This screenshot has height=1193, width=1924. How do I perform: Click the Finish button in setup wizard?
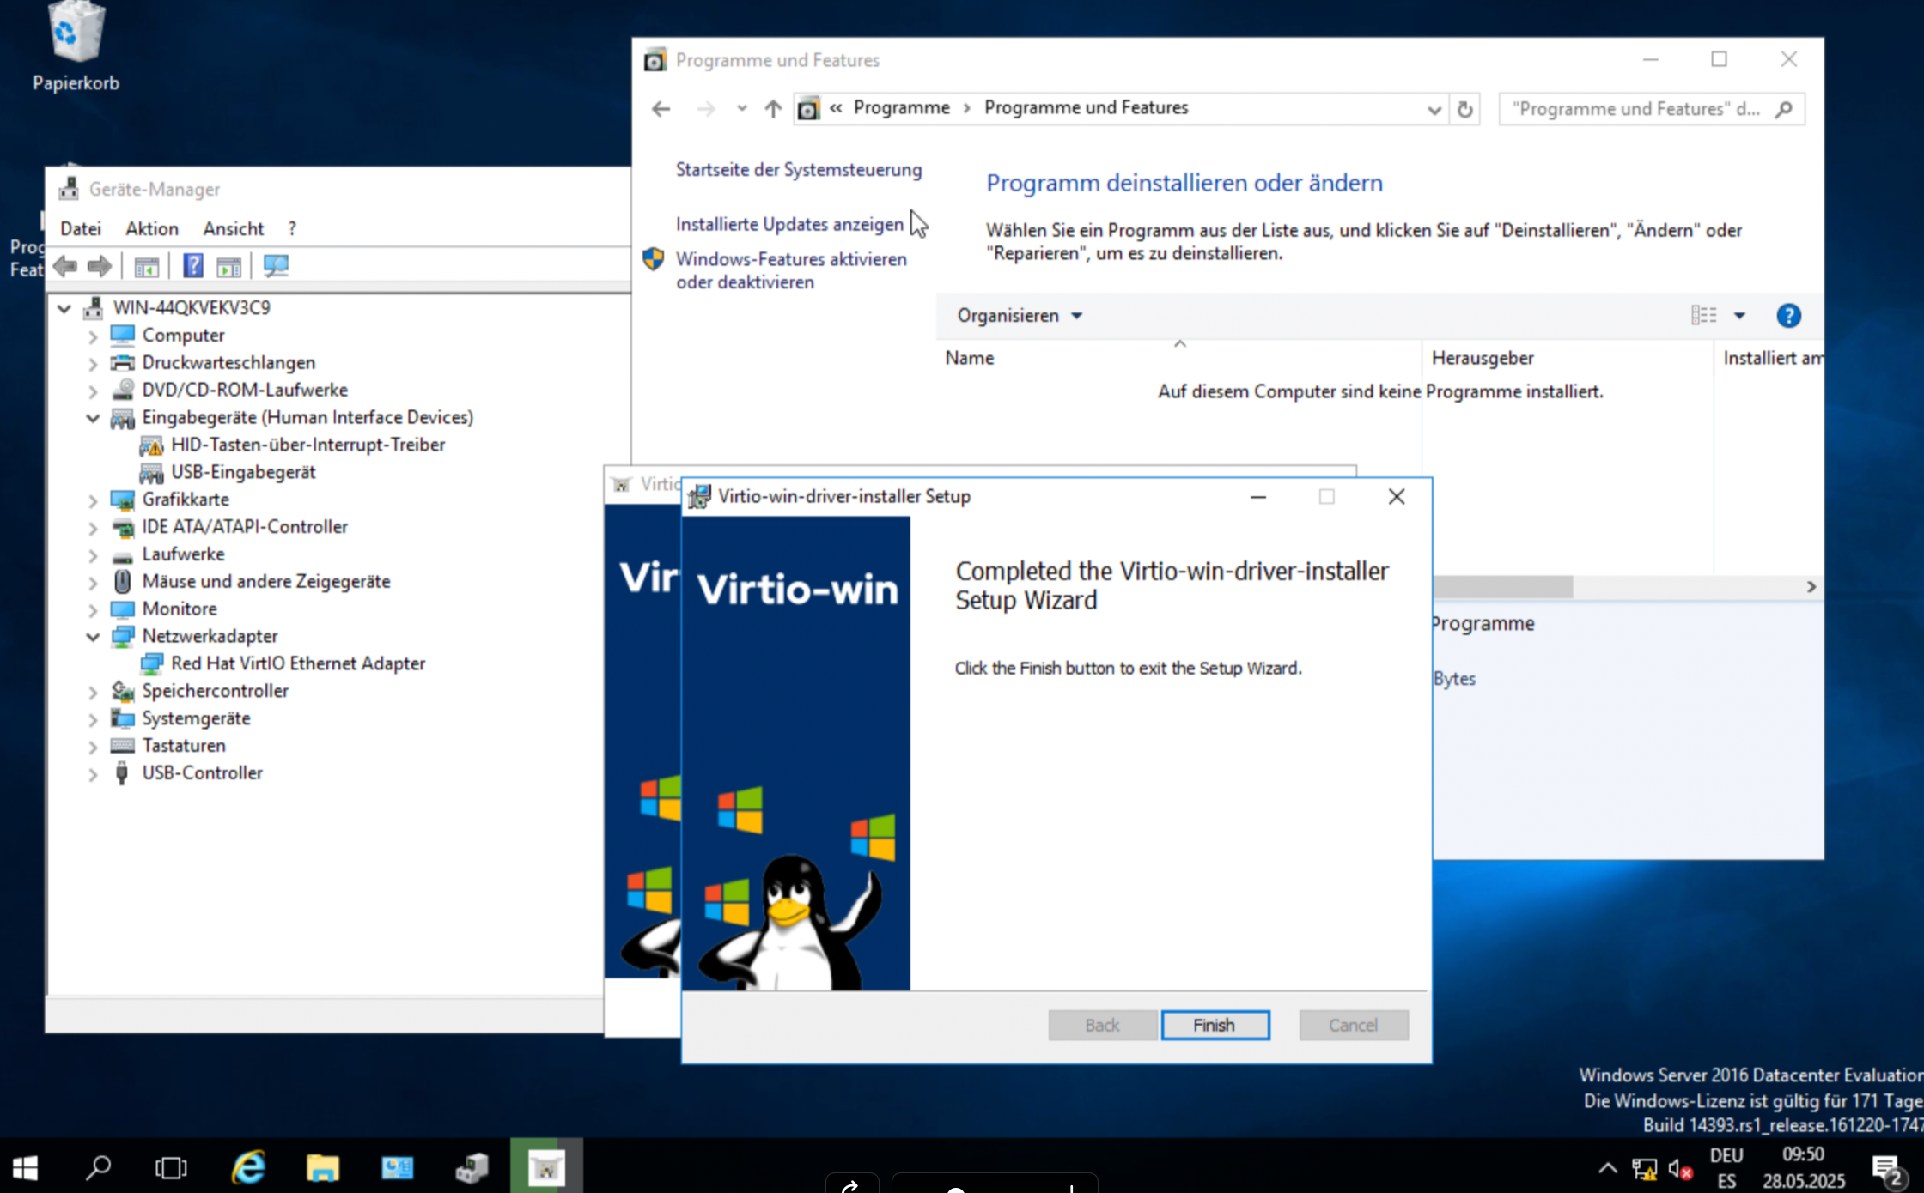coord(1215,1025)
